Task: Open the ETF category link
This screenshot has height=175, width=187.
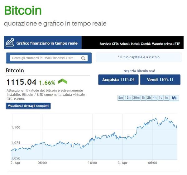Action: pyautogui.click(x=177, y=44)
